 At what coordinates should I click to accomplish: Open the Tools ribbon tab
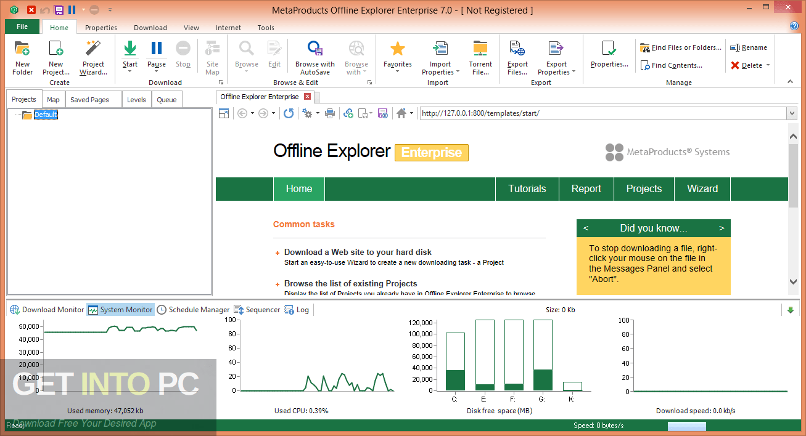[x=266, y=28]
